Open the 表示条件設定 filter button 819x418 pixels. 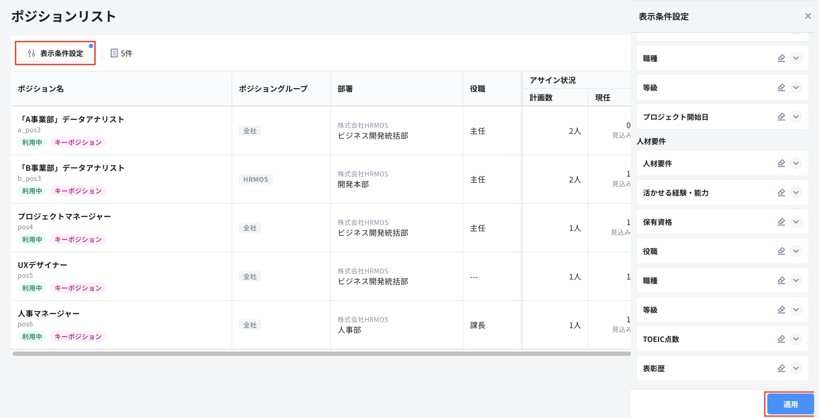click(x=55, y=53)
